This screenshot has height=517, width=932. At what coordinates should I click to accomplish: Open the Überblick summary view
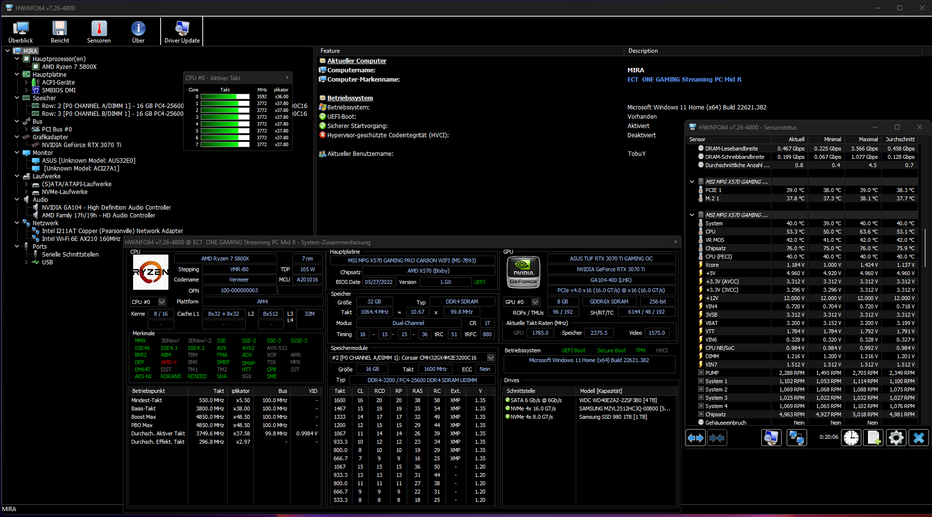21,32
